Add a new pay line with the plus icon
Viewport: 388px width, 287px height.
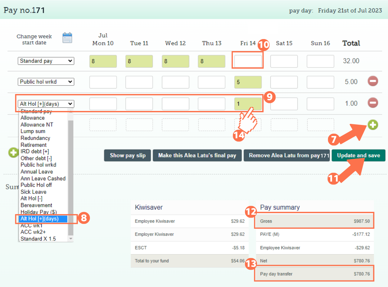[373, 125]
